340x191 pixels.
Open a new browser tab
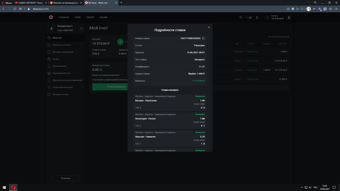[x=121, y=3]
